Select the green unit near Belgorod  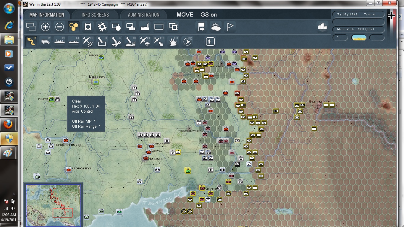(101, 58)
